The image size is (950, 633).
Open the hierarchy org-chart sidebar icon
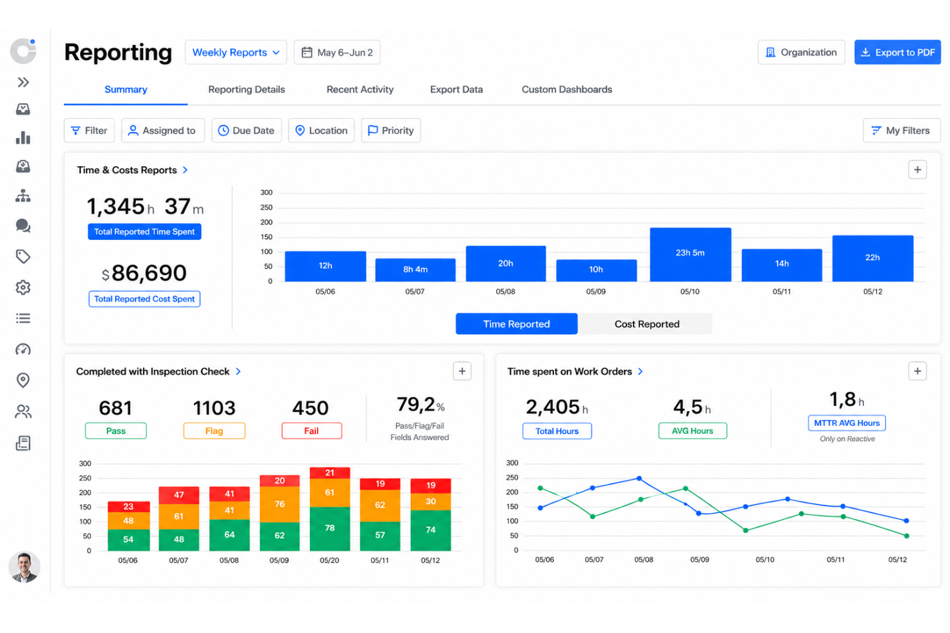[23, 196]
